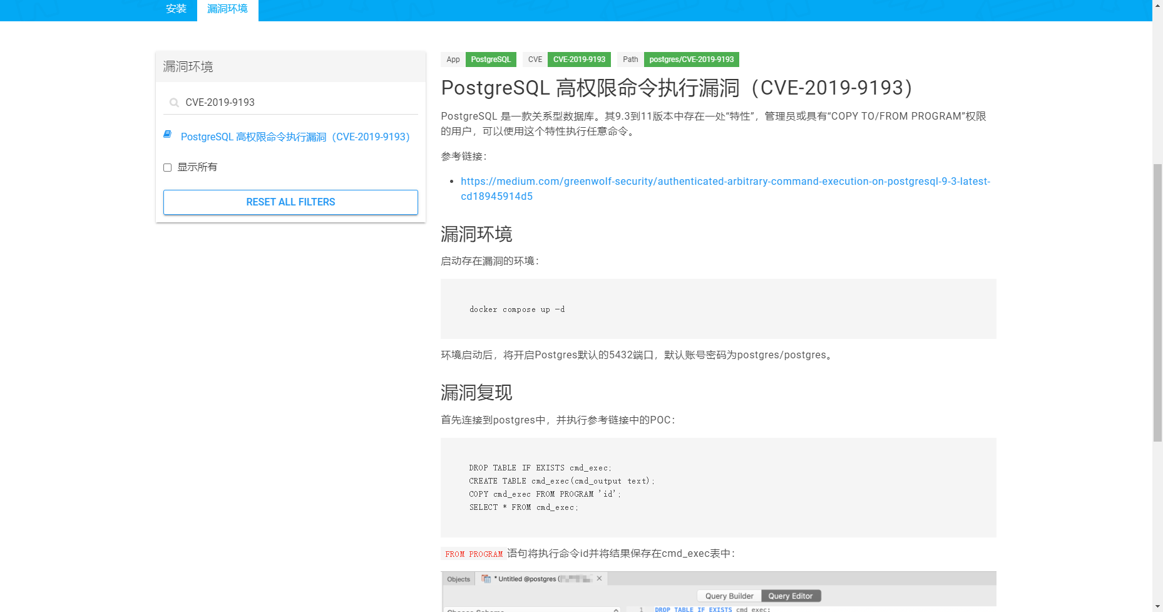This screenshot has height=612, width=1163.
Task: Click the search magnifier icon in the sidebar
Action: 173,102
